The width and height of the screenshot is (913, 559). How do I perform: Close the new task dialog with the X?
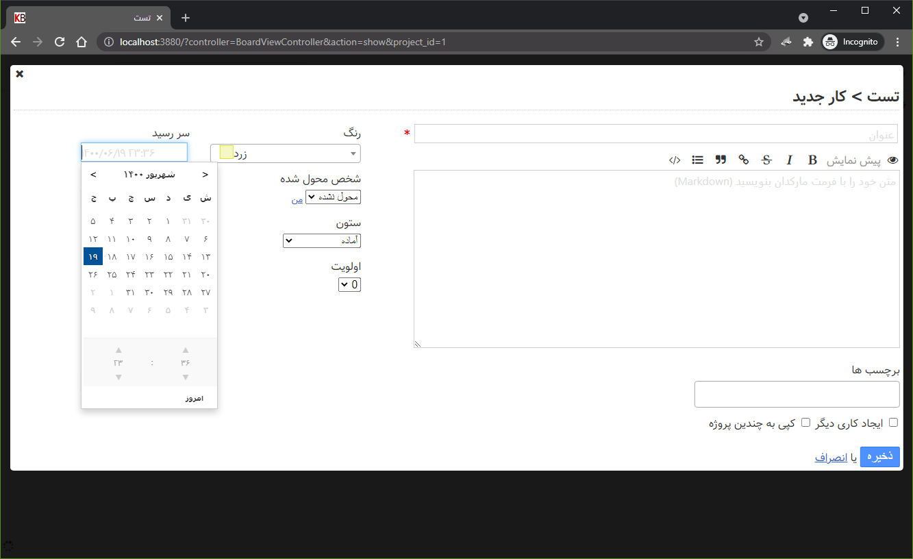tap(20, 74)
